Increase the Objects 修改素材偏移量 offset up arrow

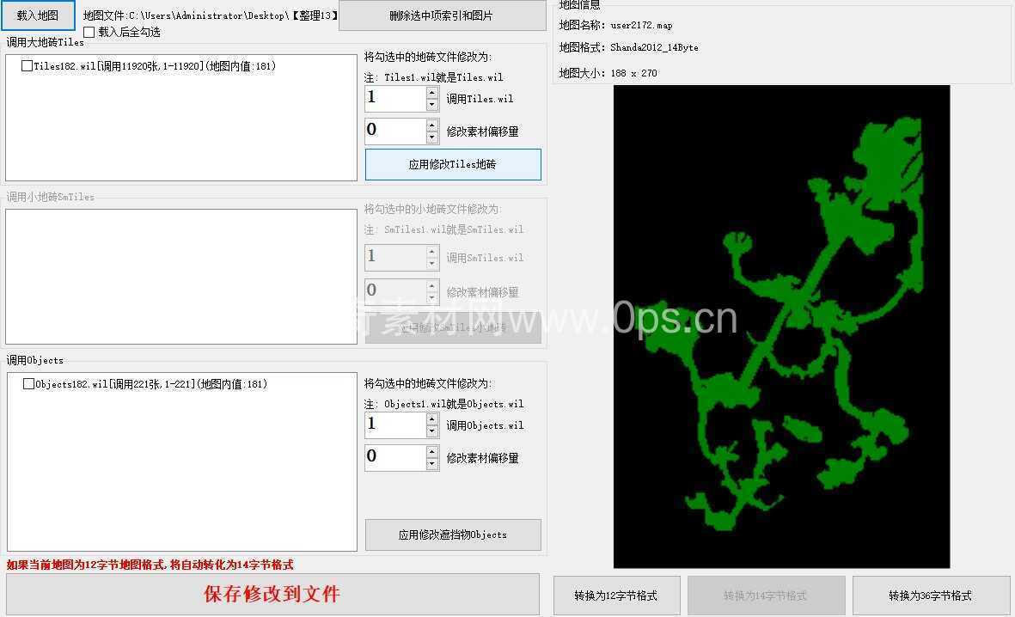pyautogui.click(x=432, y=452)
